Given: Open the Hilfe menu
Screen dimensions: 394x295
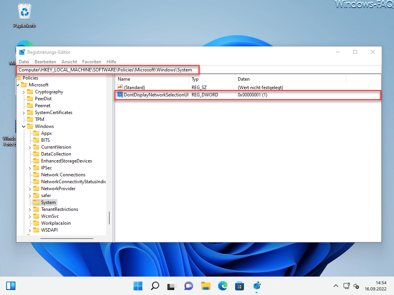Looking at the screenshot, I should pyautogui.click(x=111, y=62).
